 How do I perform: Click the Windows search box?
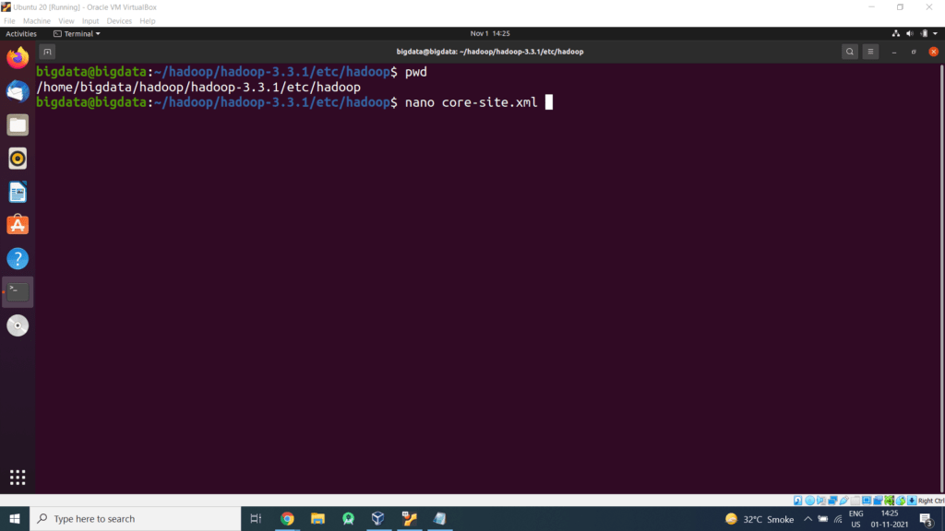point(135,518)
